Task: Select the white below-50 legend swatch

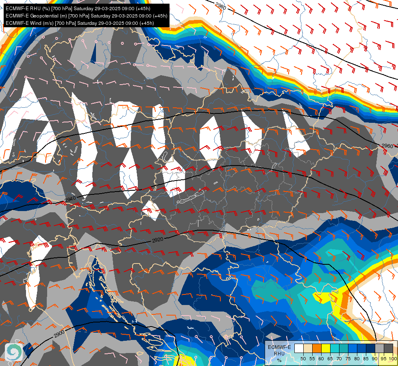Action: (x=299, y=348)
